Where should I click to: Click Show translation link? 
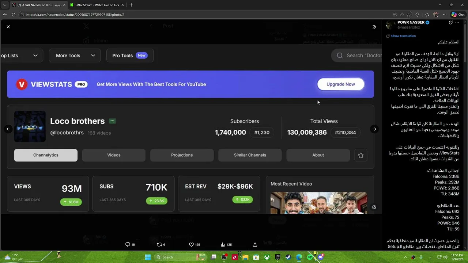tap(403, 36)
